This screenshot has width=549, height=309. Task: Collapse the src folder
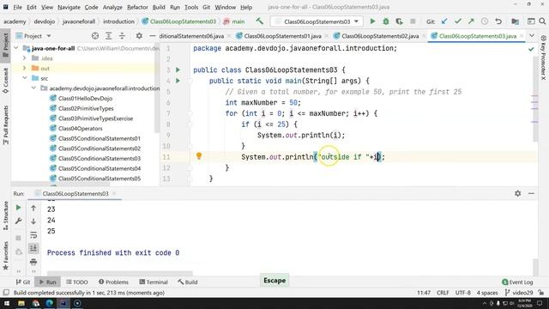click(25, 78)
